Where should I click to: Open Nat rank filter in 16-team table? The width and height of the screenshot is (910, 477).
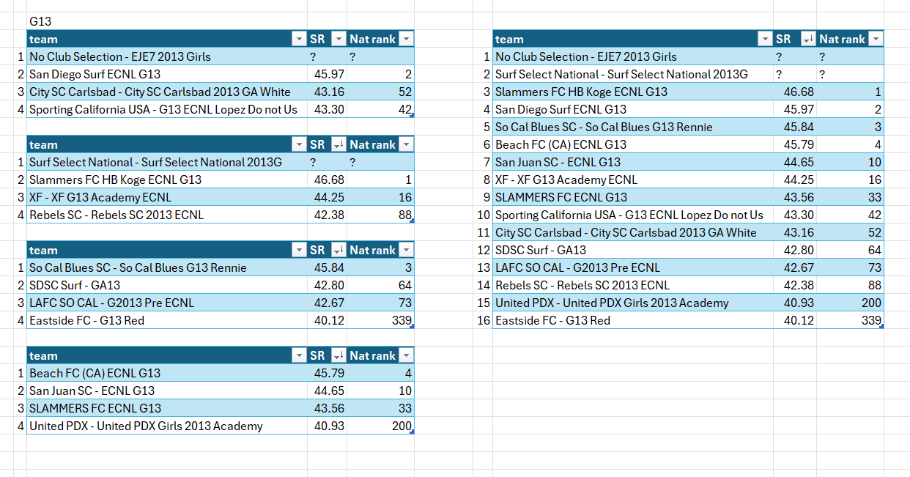(x=875, y=40)
